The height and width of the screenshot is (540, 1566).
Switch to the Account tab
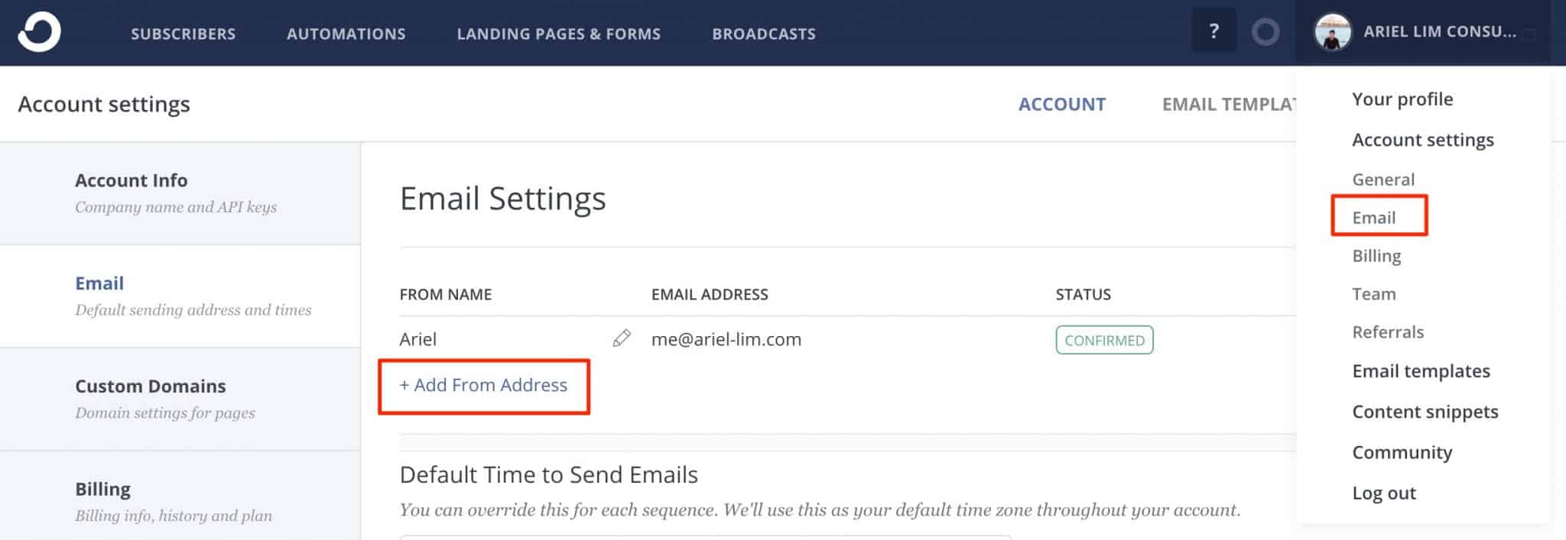(1062, 104)
